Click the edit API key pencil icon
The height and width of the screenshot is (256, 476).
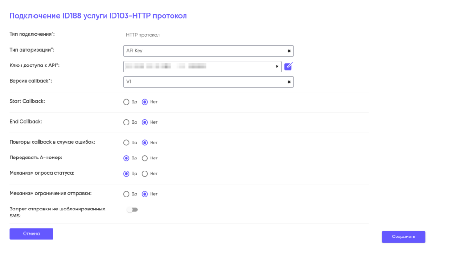pos(289,66)
